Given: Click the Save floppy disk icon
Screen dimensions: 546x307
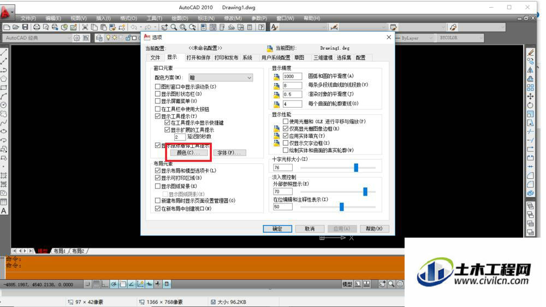Looking at the screenshot, I should tap(25, 27).
